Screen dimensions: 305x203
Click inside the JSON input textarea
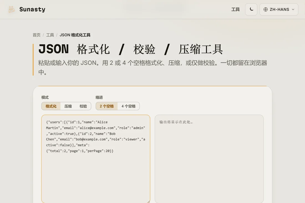[96, 159]
